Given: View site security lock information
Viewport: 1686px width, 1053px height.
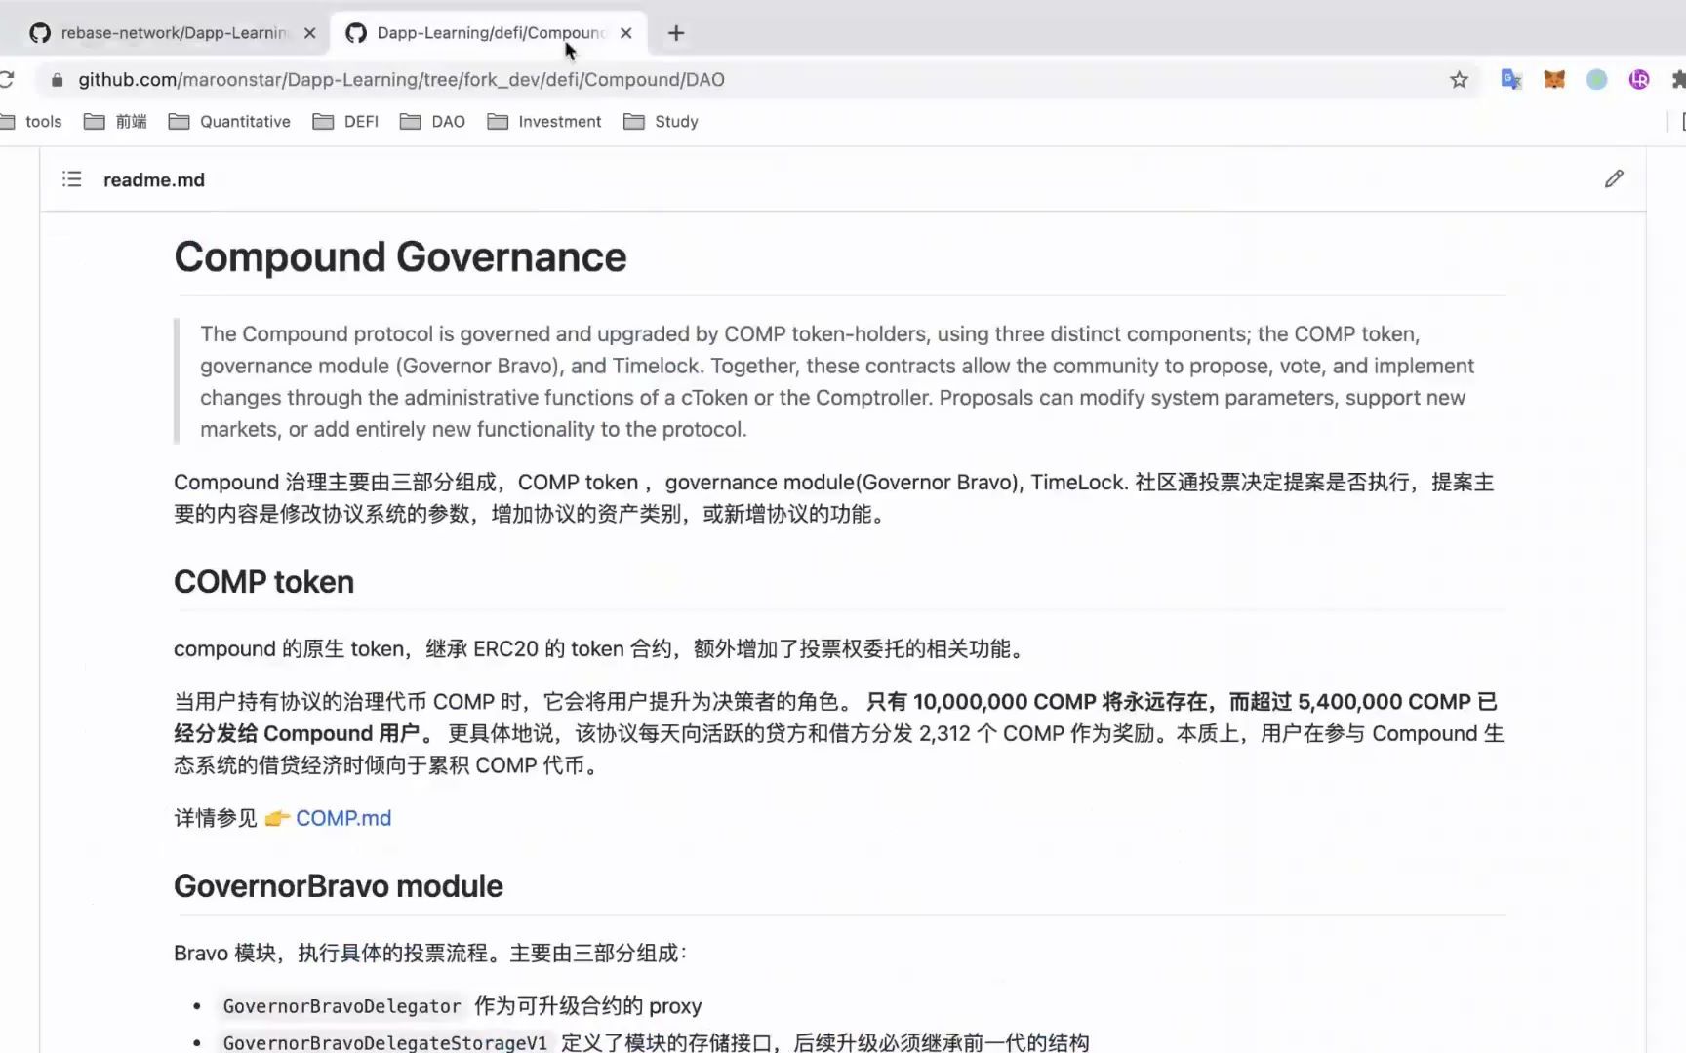Looking at the screenshot, I should (x=58, y=80).
